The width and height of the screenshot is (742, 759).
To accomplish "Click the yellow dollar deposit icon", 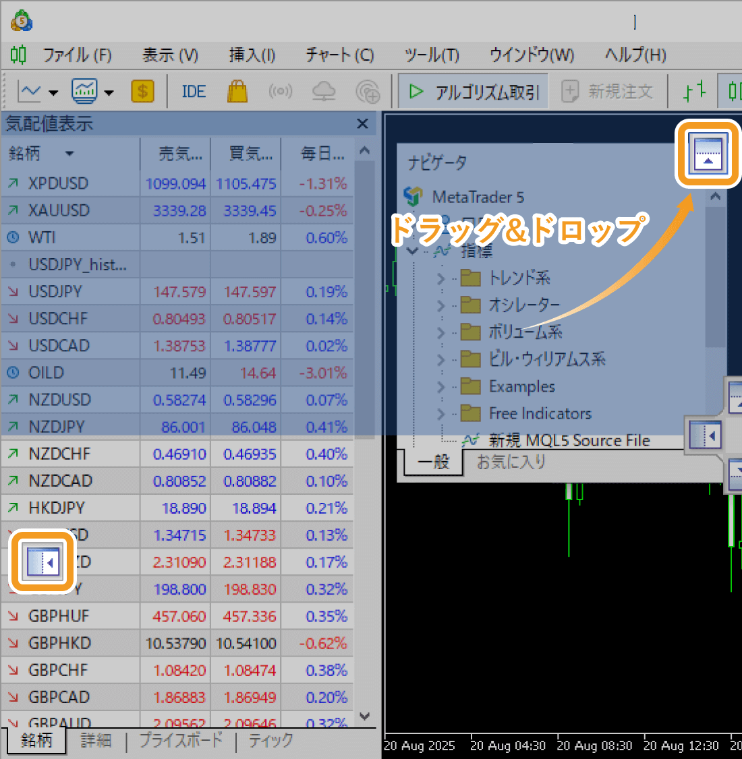I will (x=142, y=91).
